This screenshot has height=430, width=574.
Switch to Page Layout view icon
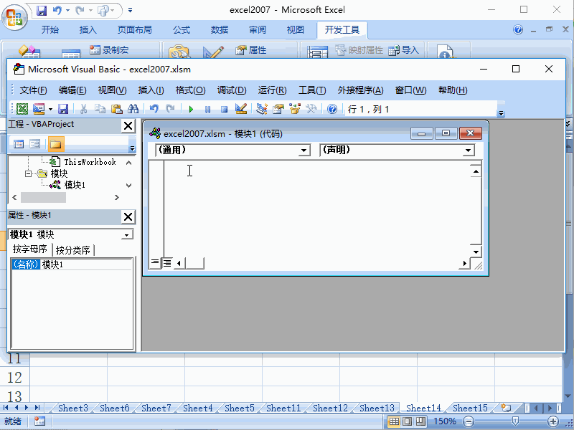click(407, 421)
